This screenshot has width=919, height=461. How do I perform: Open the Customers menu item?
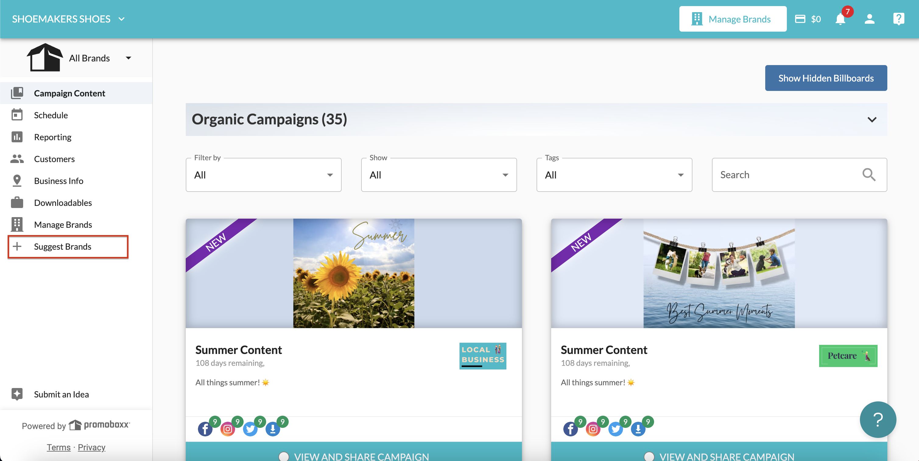click(x=76, y=158)
